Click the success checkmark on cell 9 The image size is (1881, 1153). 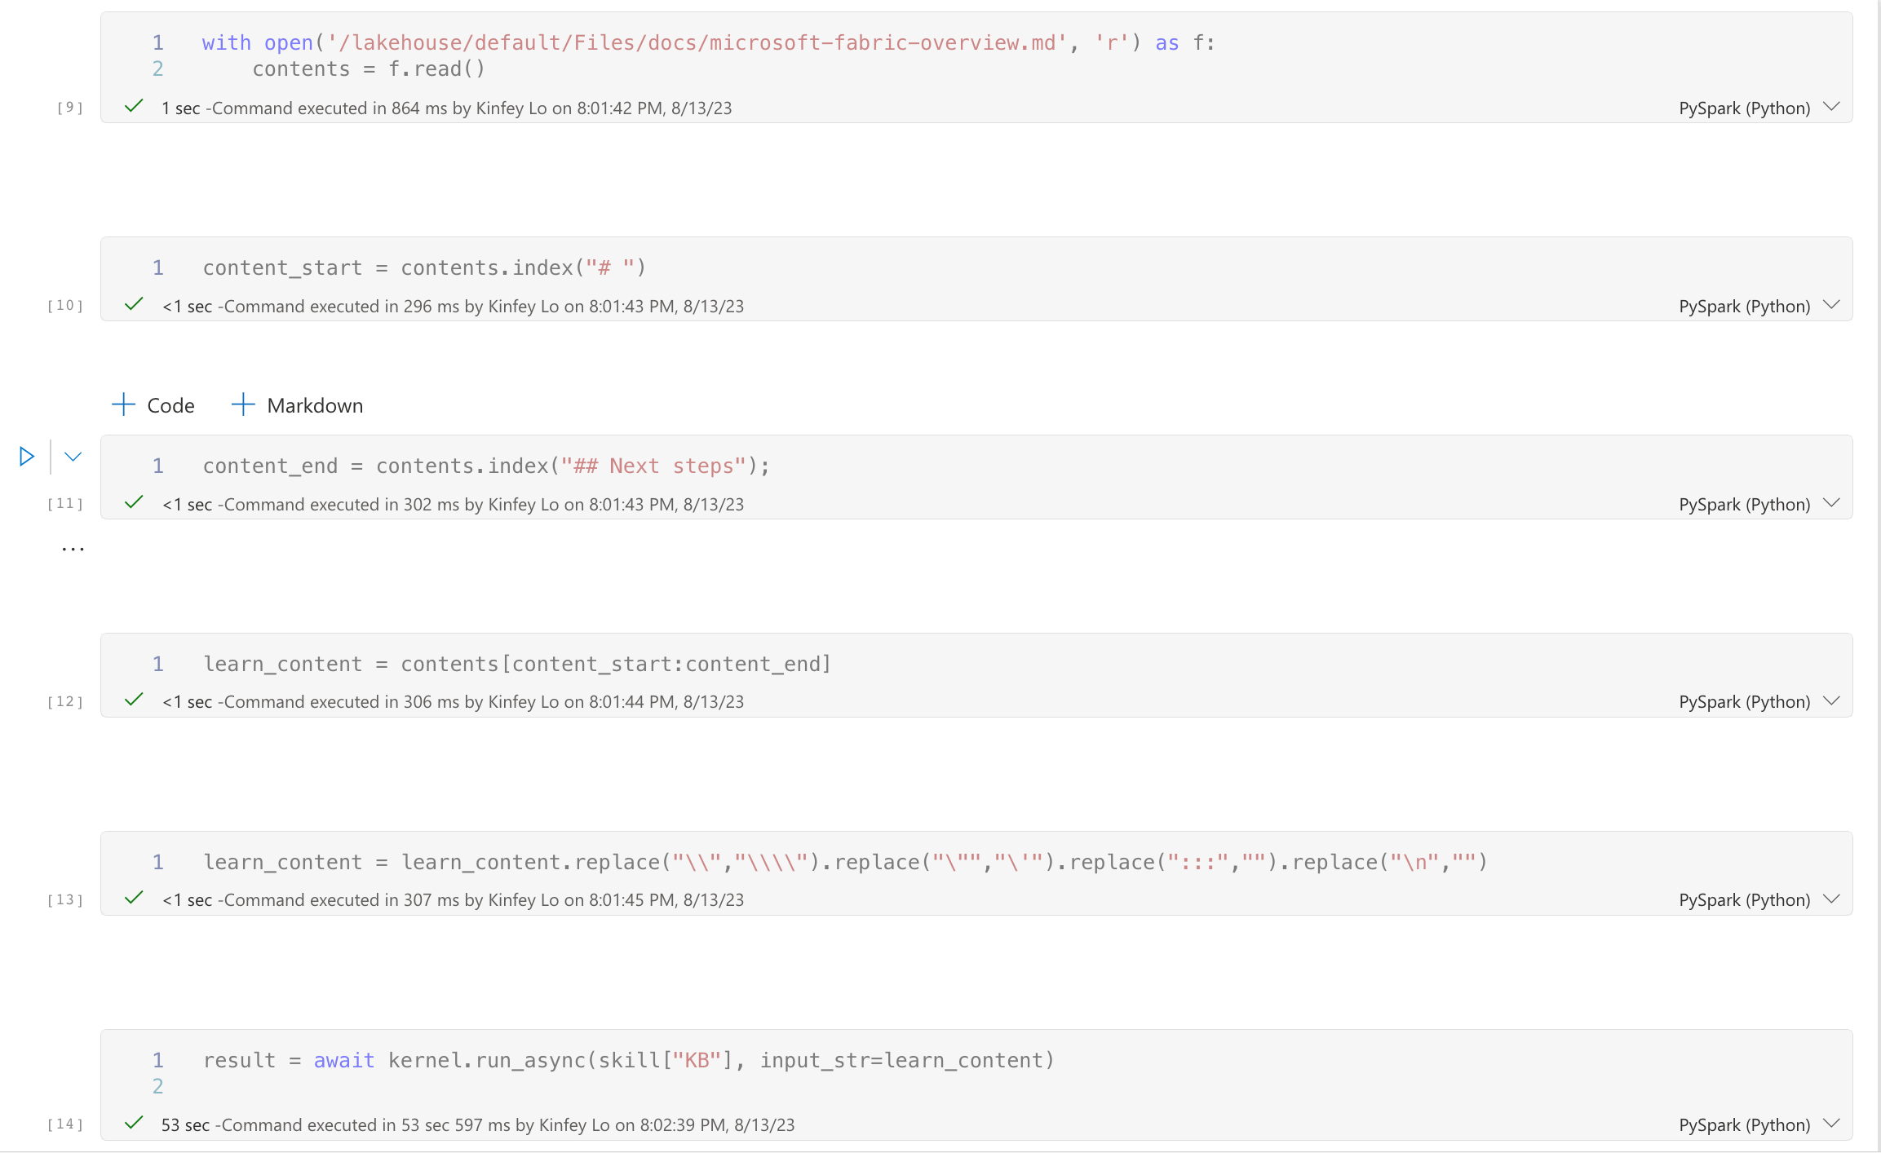click(x=134, y=107)
